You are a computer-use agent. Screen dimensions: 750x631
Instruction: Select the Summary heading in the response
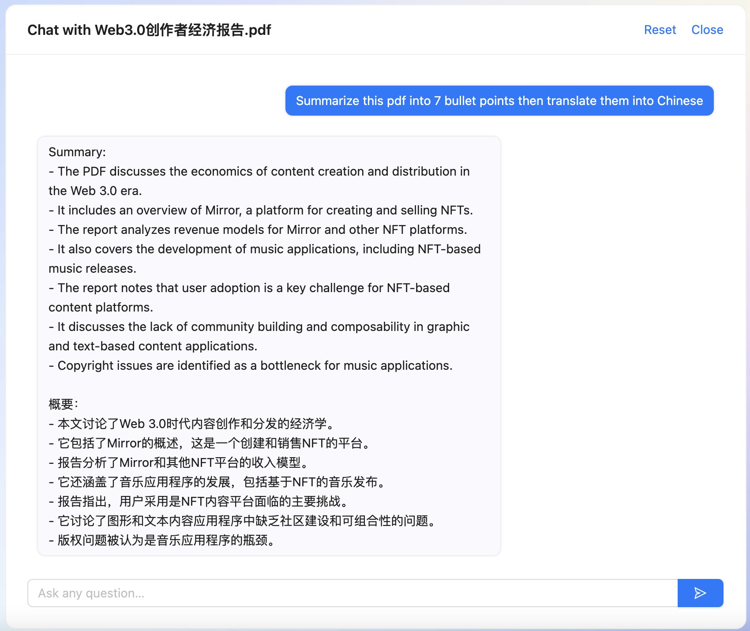(x=76, y=151)
